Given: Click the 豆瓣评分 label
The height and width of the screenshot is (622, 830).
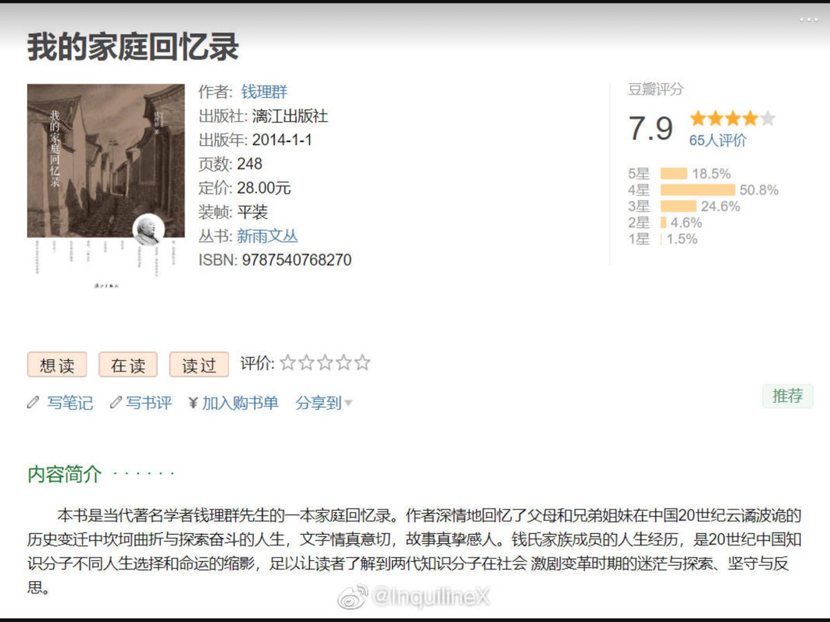Looking at the screenshot, I should coord(656,89).
